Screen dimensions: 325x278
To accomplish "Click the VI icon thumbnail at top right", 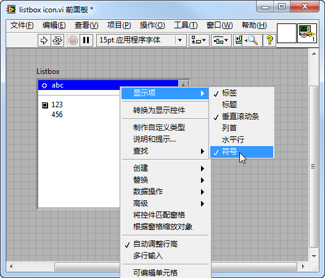I will coord(307,33).
